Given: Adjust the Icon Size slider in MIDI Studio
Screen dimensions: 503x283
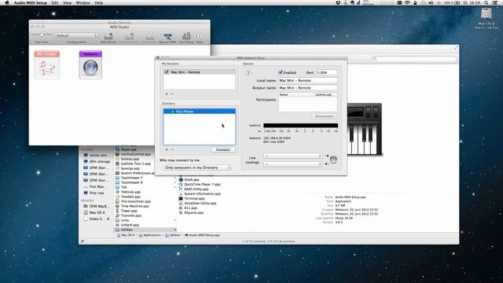Looking at the screenshot, I should point(42,35).
